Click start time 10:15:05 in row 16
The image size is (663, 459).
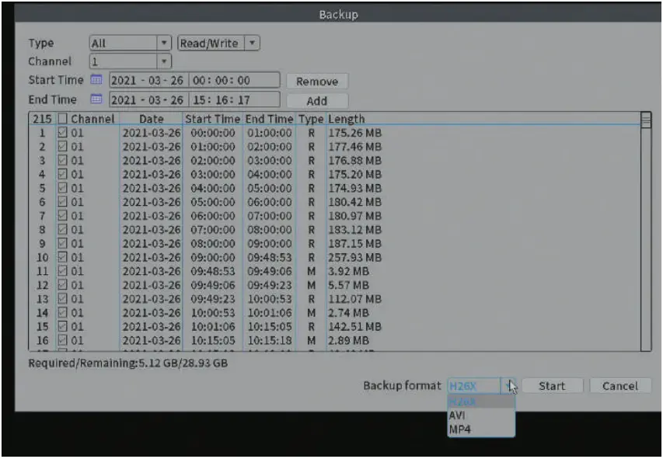click(x=213, y=340)
